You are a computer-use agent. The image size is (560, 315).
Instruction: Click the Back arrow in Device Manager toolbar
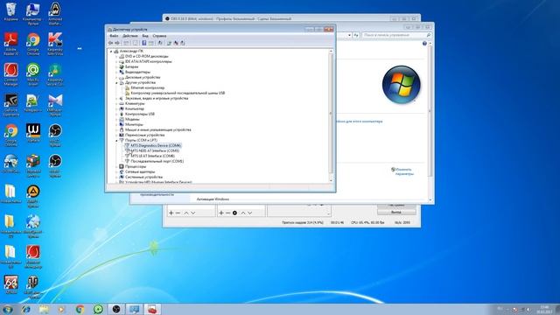click(111, 43)
